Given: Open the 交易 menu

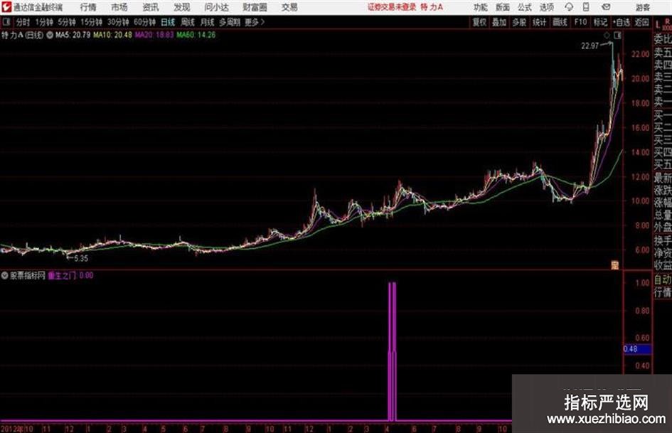Looking at the screenshot, I should [289, 7].
